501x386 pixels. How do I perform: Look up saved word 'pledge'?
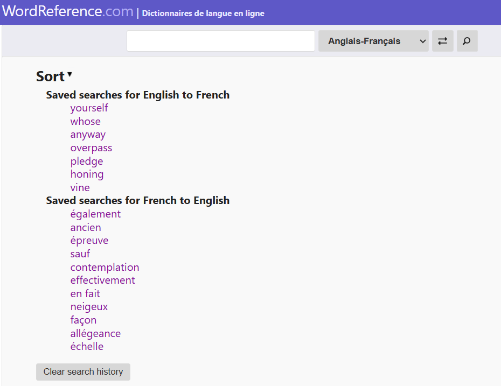coord(86,162)
